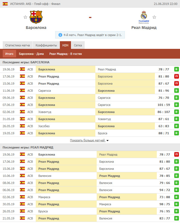Click green В badge for Сарагоса 81 : 96
The width and height of the screenshot is (180, 223).
tap(176, 91)
